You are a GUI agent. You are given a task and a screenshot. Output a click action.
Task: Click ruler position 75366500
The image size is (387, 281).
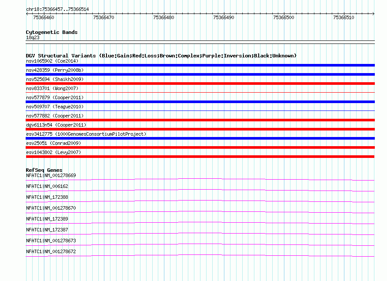[284, 17]
